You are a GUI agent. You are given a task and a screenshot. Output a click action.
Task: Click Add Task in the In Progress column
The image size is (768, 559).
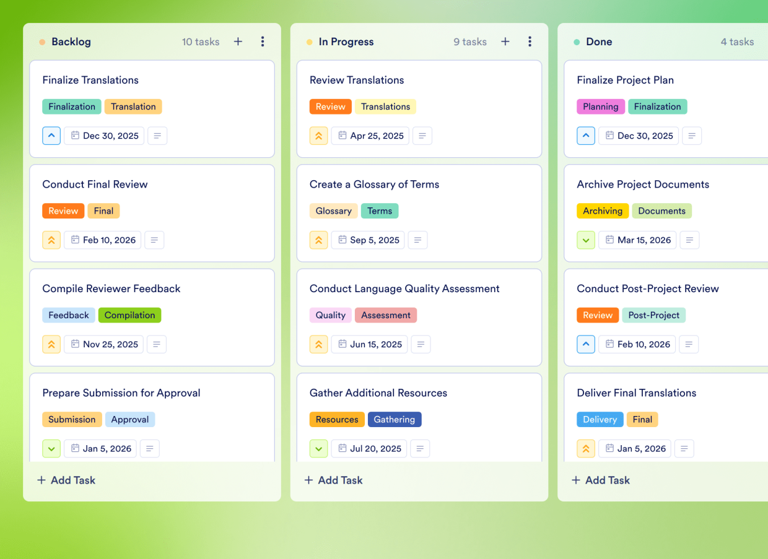[x=333, y=480]
